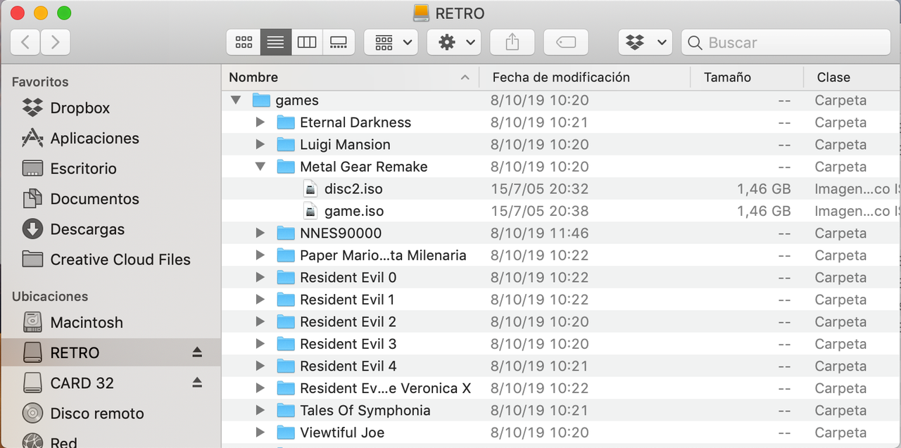Sort by the Clase column header

pos(852,77)
